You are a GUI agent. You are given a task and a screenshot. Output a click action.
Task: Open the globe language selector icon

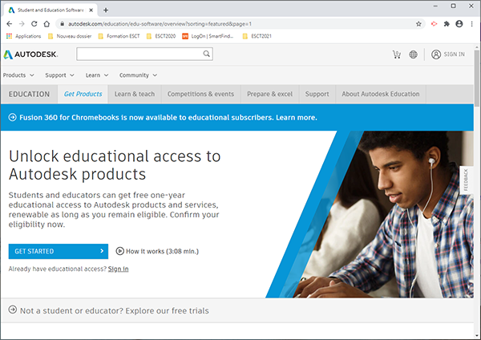coord(413,55)
